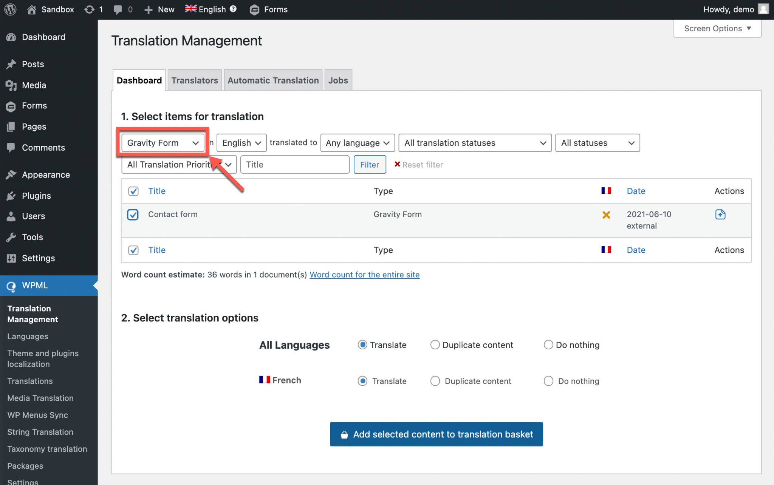Open the Media library from sidebar
774x485 pixels.
click(x=34, y=85)
